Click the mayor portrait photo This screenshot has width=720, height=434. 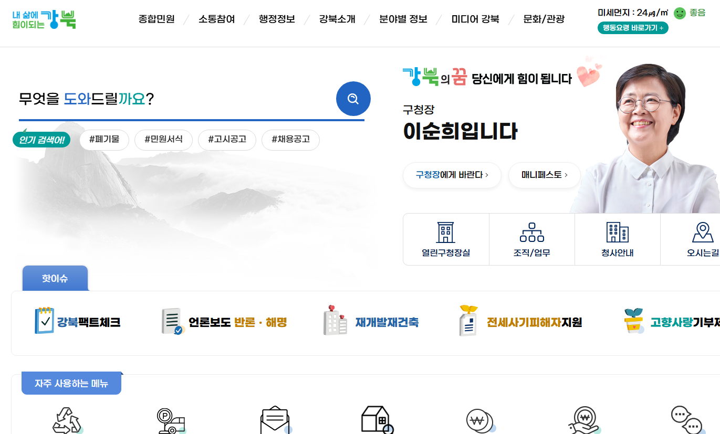[x=646, y=139]
